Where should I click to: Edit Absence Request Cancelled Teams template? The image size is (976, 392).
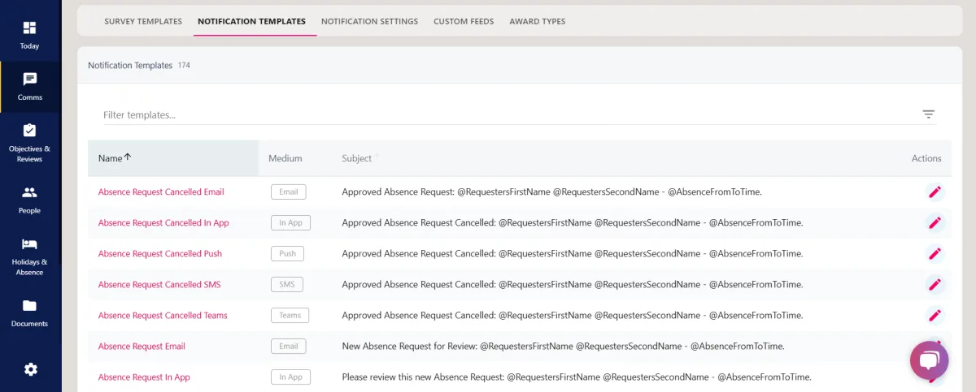[935, 316]
